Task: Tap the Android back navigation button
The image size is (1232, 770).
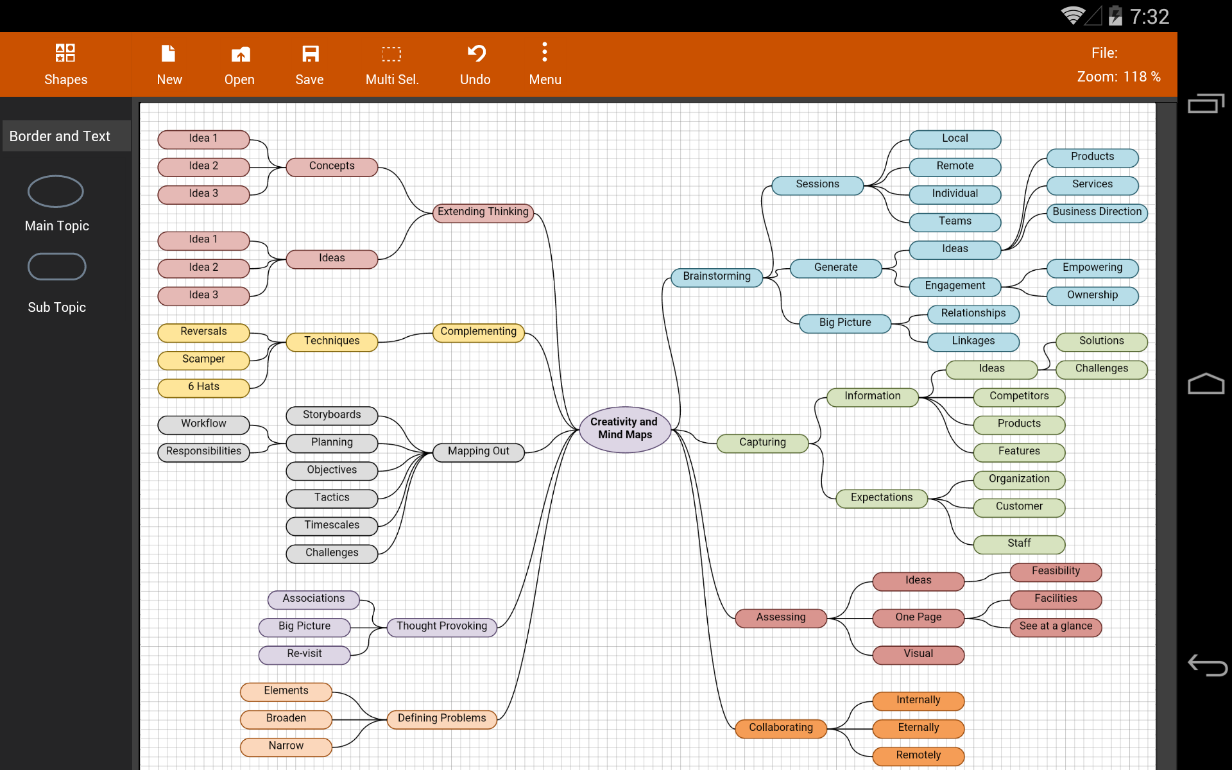Action: point(1207,665)
